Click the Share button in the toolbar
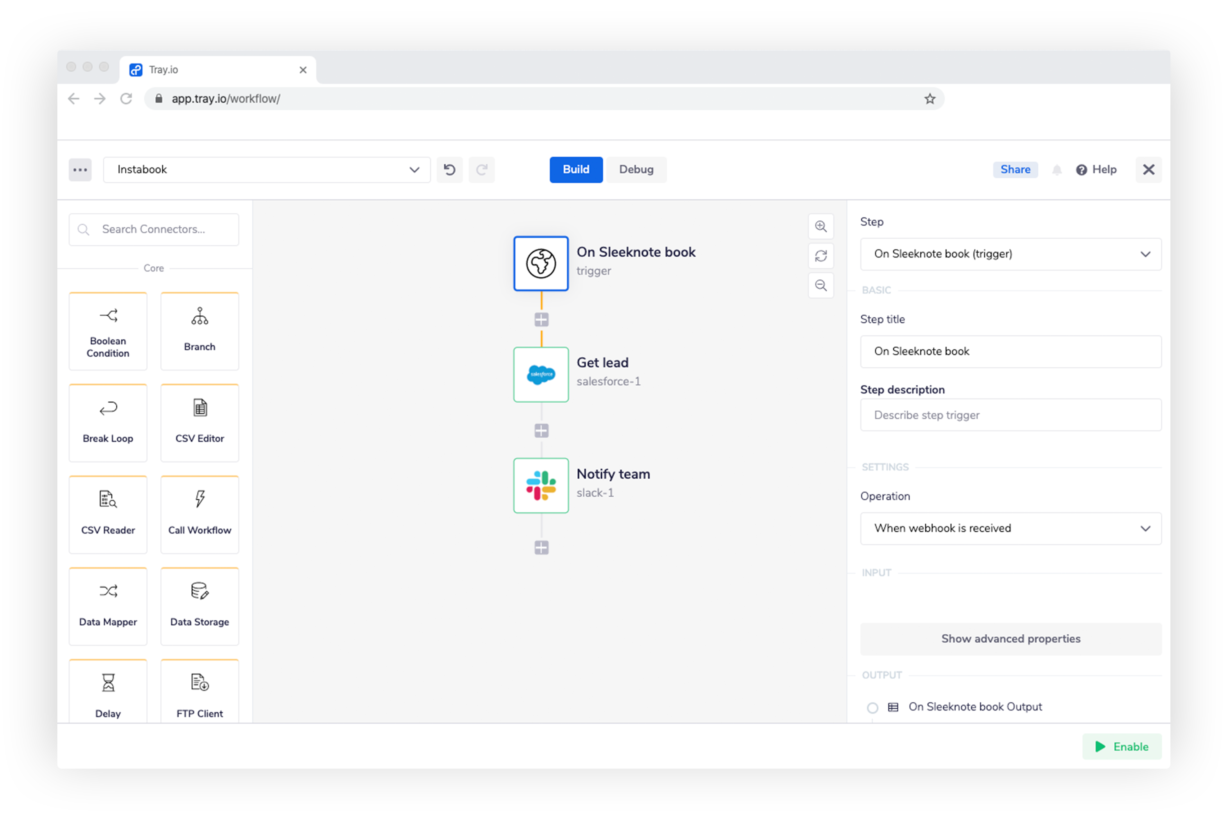 pyautogui.click(x=1015, y=168)
